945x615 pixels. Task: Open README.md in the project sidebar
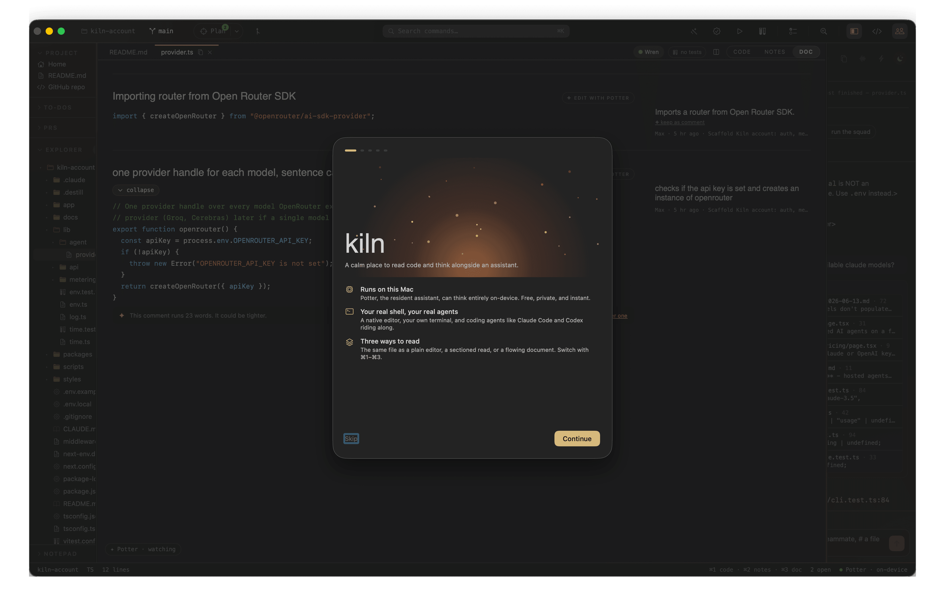pyautogui.click(x=62, y=76)
